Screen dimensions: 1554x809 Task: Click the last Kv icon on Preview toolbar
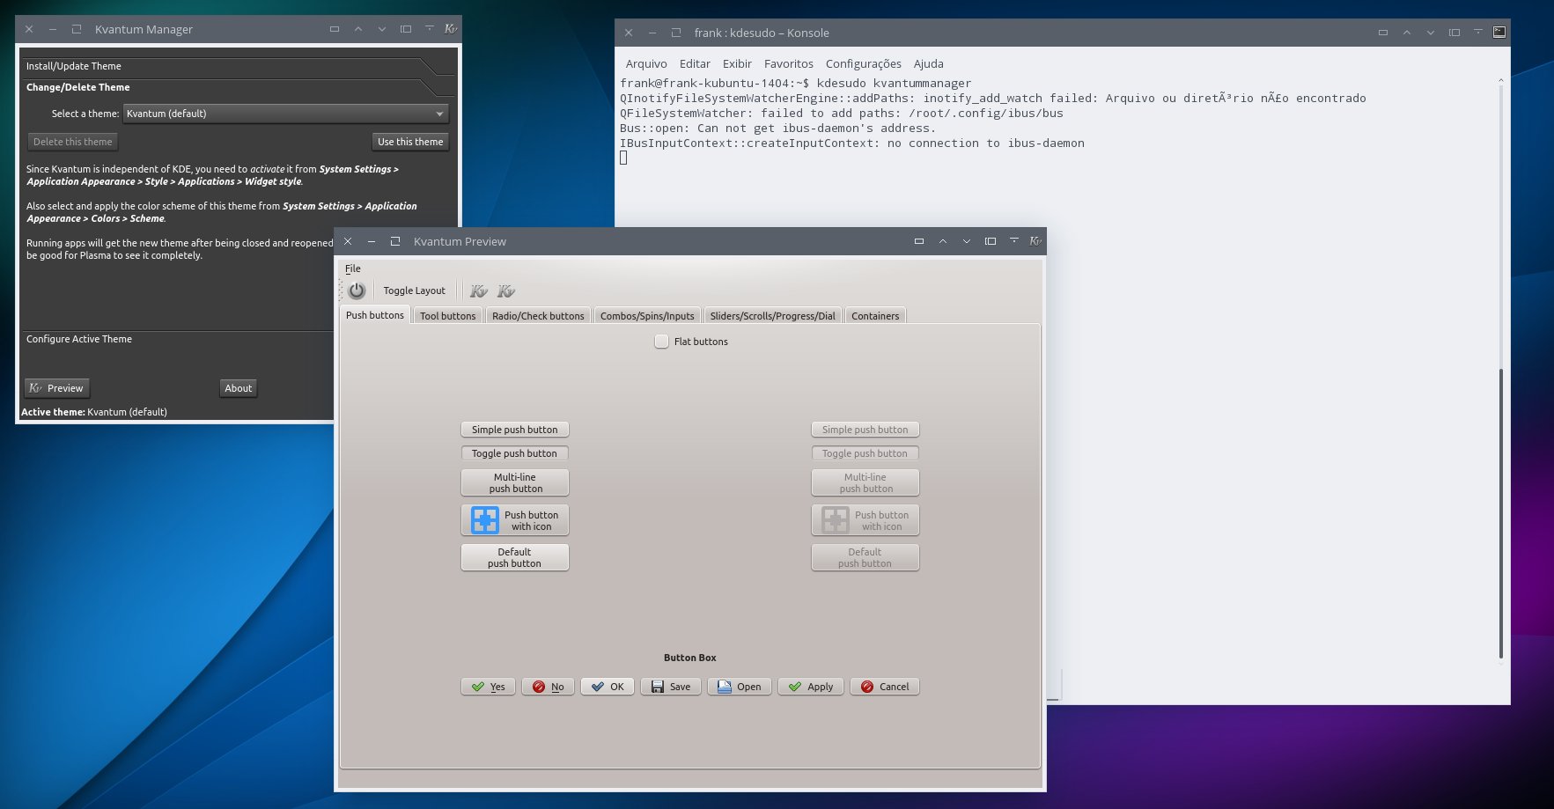pyautogui.click(x=506, y=291)
